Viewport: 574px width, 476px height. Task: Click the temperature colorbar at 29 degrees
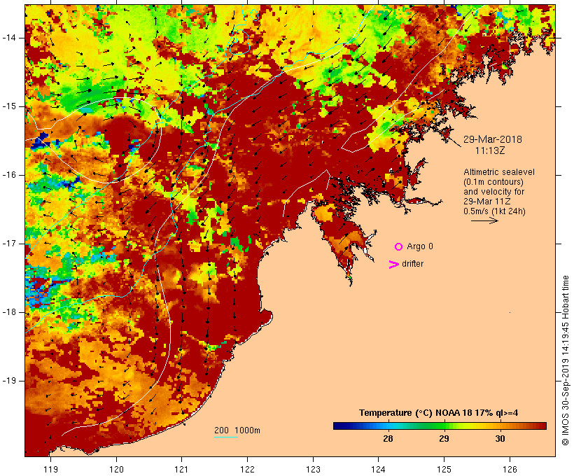[444, 426]
